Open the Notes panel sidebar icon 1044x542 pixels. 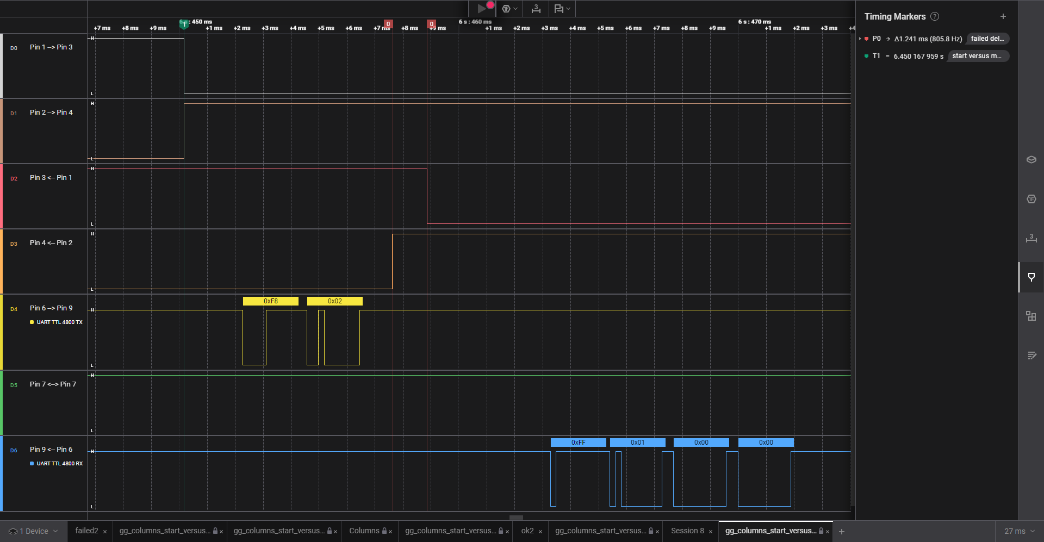click(x=1031, y=355)
